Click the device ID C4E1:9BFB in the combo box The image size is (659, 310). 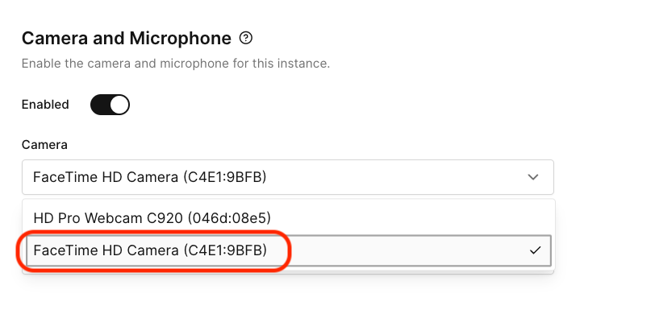pyautogui.click(x=225, y=177)
